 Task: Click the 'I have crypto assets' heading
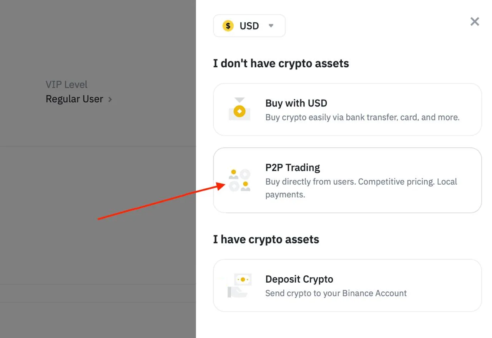pos(266,239)
